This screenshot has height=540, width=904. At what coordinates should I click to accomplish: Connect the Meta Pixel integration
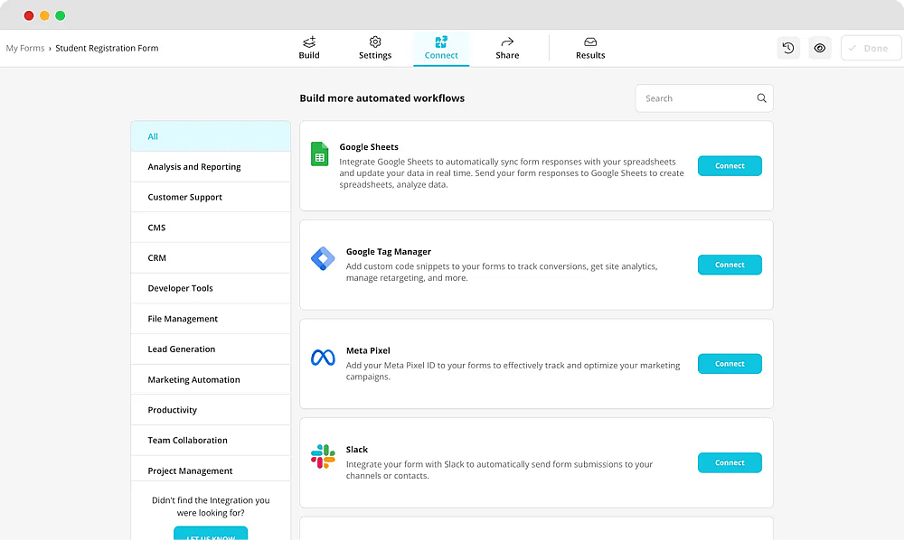click(730, 364)
